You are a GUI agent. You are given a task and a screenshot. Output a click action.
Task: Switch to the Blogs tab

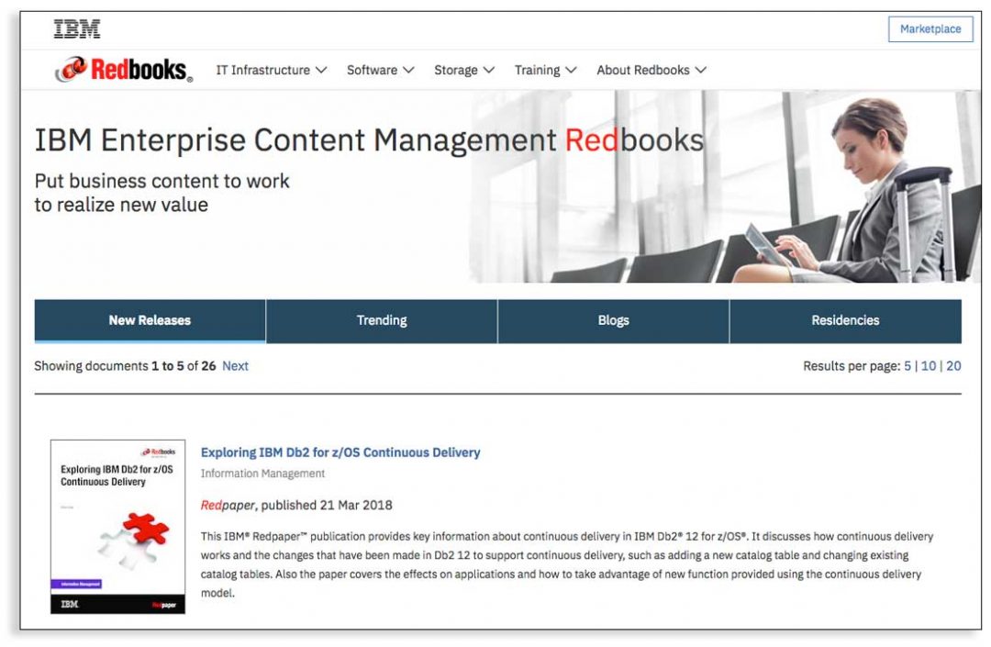click(x=613, y=320)
